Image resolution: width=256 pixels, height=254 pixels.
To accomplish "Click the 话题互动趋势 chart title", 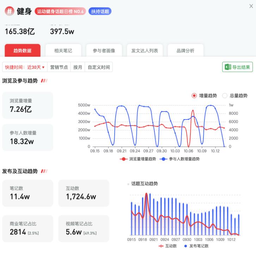I will pyautogui.click(x=145, y=183).
